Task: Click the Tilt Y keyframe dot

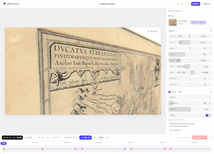Action: [x=210, y=42]
